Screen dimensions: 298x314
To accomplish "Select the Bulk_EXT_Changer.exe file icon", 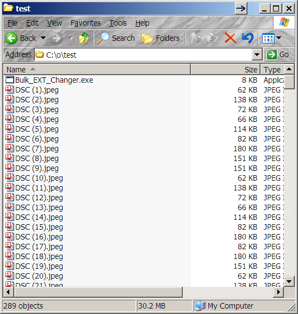I will tap(9, 80).
